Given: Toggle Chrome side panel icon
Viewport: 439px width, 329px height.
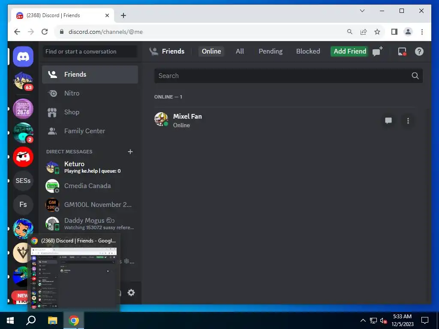Looking at the screenshot, I should pos(394,32).
